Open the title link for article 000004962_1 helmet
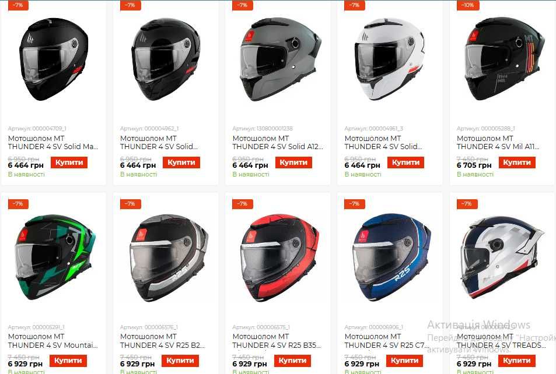Viewport: 556px width, 374px height. tap(159, 142)
